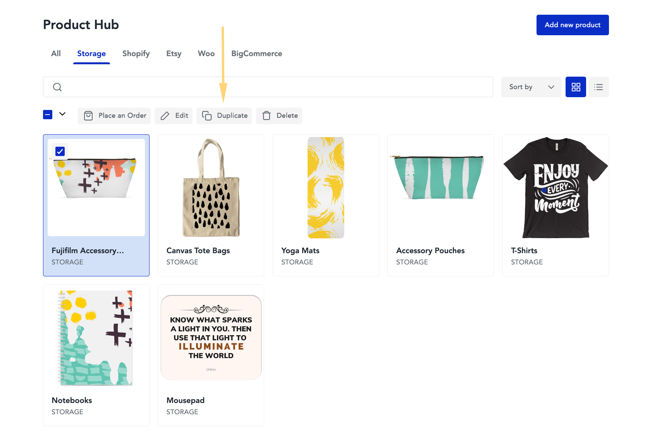Open the Yoga Mats product image
657x439 pixels.
coord(326,188)
